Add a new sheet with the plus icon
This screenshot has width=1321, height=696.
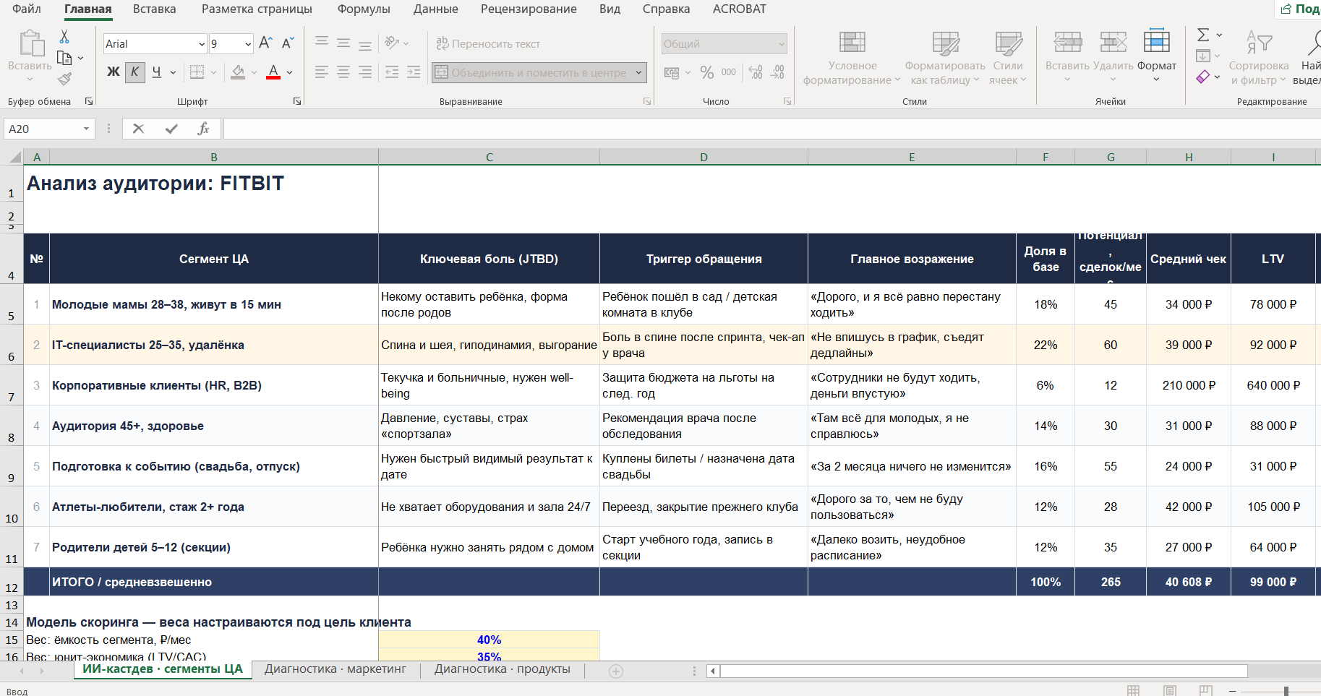(616, 671)
